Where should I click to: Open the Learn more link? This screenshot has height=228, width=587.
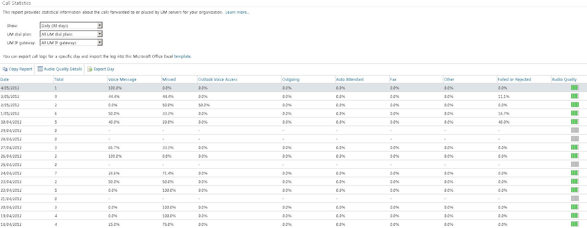point(237,12)
